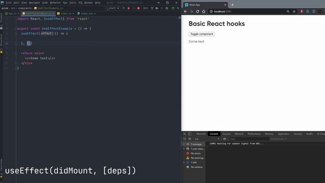Open the Project tool window side tab

1,21
